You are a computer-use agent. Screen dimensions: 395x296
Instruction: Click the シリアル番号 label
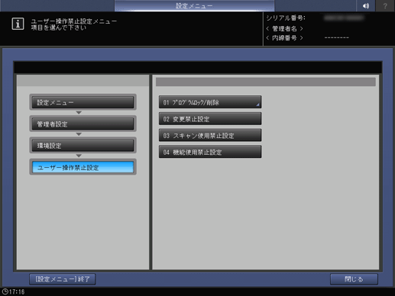286,18
